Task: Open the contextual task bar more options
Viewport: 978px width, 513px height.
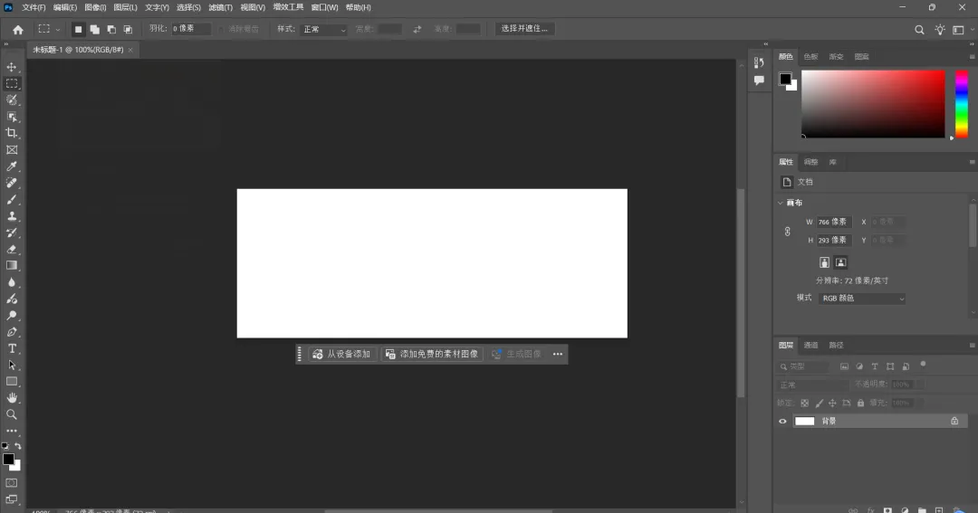Action: (558, 354)
